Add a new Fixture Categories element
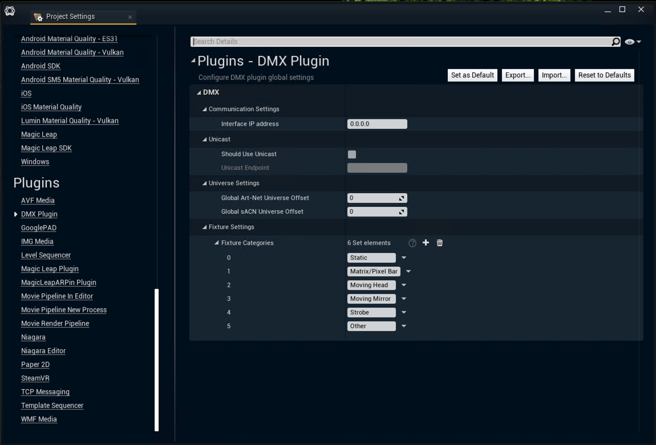Image resolution: width=656 pixels, height=445 pixels. pos(426,243)
